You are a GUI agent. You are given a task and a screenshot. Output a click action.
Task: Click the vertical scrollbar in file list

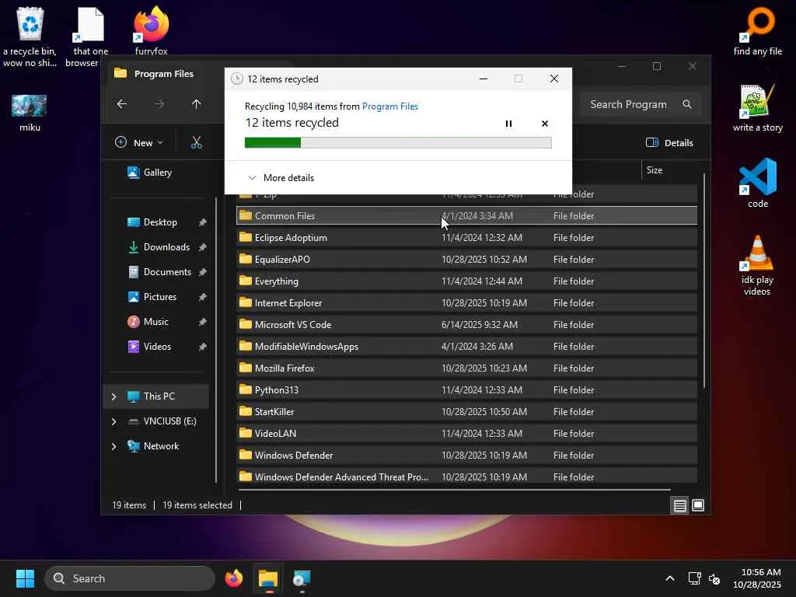(x=704, y=281)
